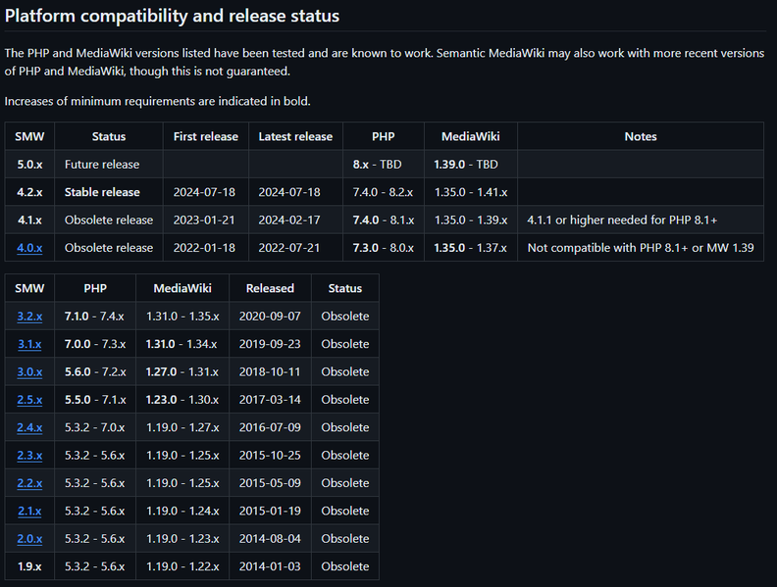Click the 'Future release' status cell
Viewport: 777px width, 587px height.
[102, 165]
